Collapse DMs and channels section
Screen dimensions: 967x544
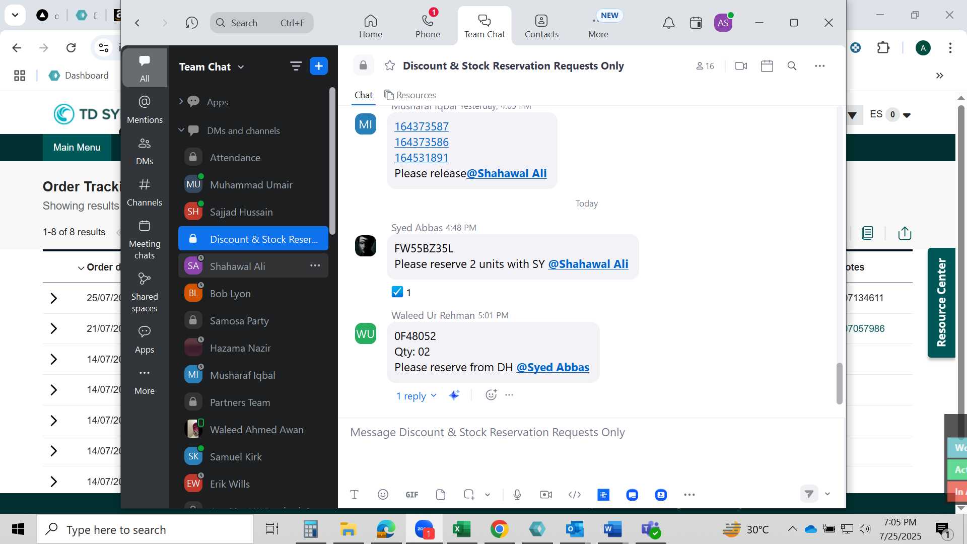click(181, 130)
